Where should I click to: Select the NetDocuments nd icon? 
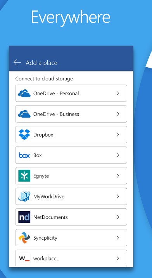pos(24,217)
